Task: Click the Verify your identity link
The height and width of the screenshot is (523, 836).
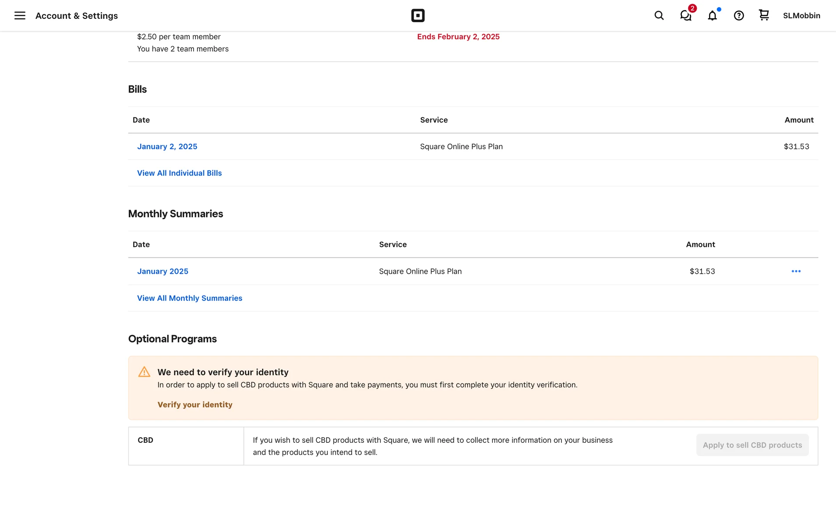Action: pyautogui.click(x=195, y=404)
